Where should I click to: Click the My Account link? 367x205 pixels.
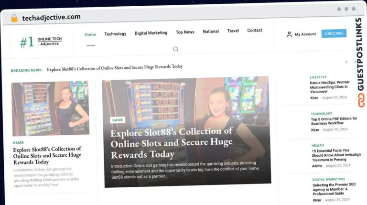pos(305,34)
